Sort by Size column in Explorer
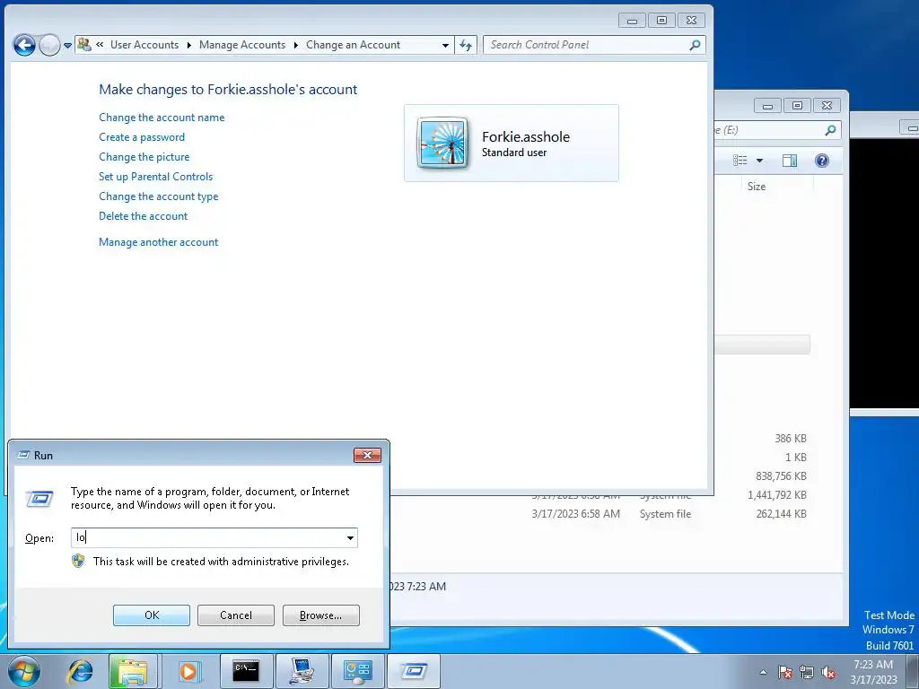 pyautogui.click(x=756, y=187)
